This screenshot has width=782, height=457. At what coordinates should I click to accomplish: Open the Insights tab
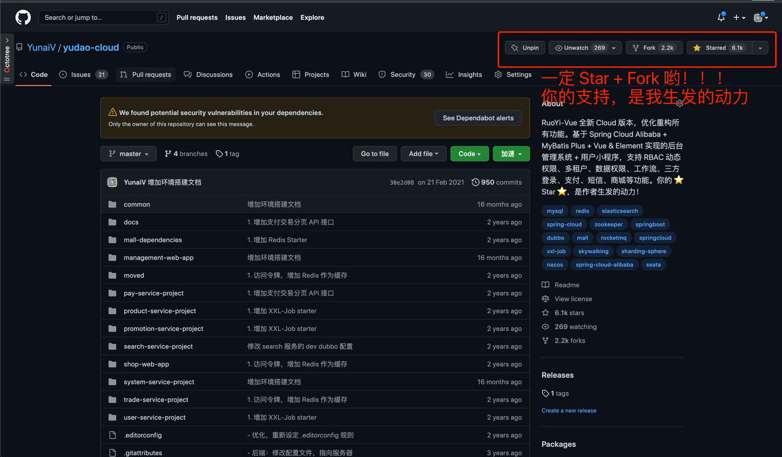(x=464, y=74)
